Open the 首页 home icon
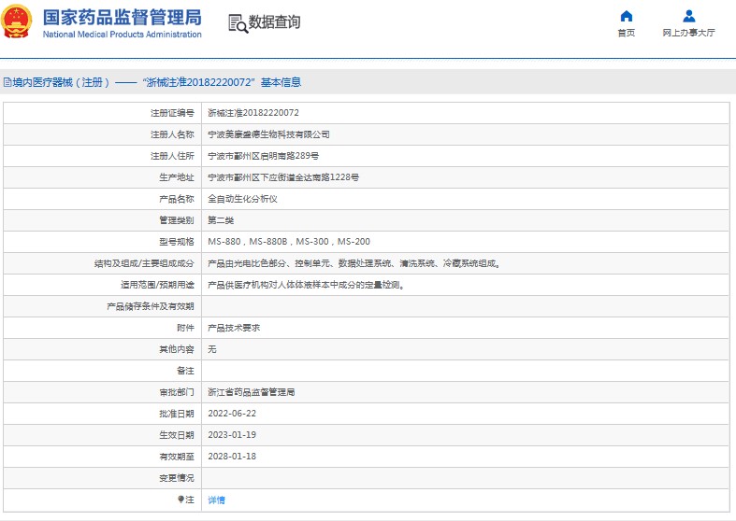This screenshot has height=521, width=736. 627,17
